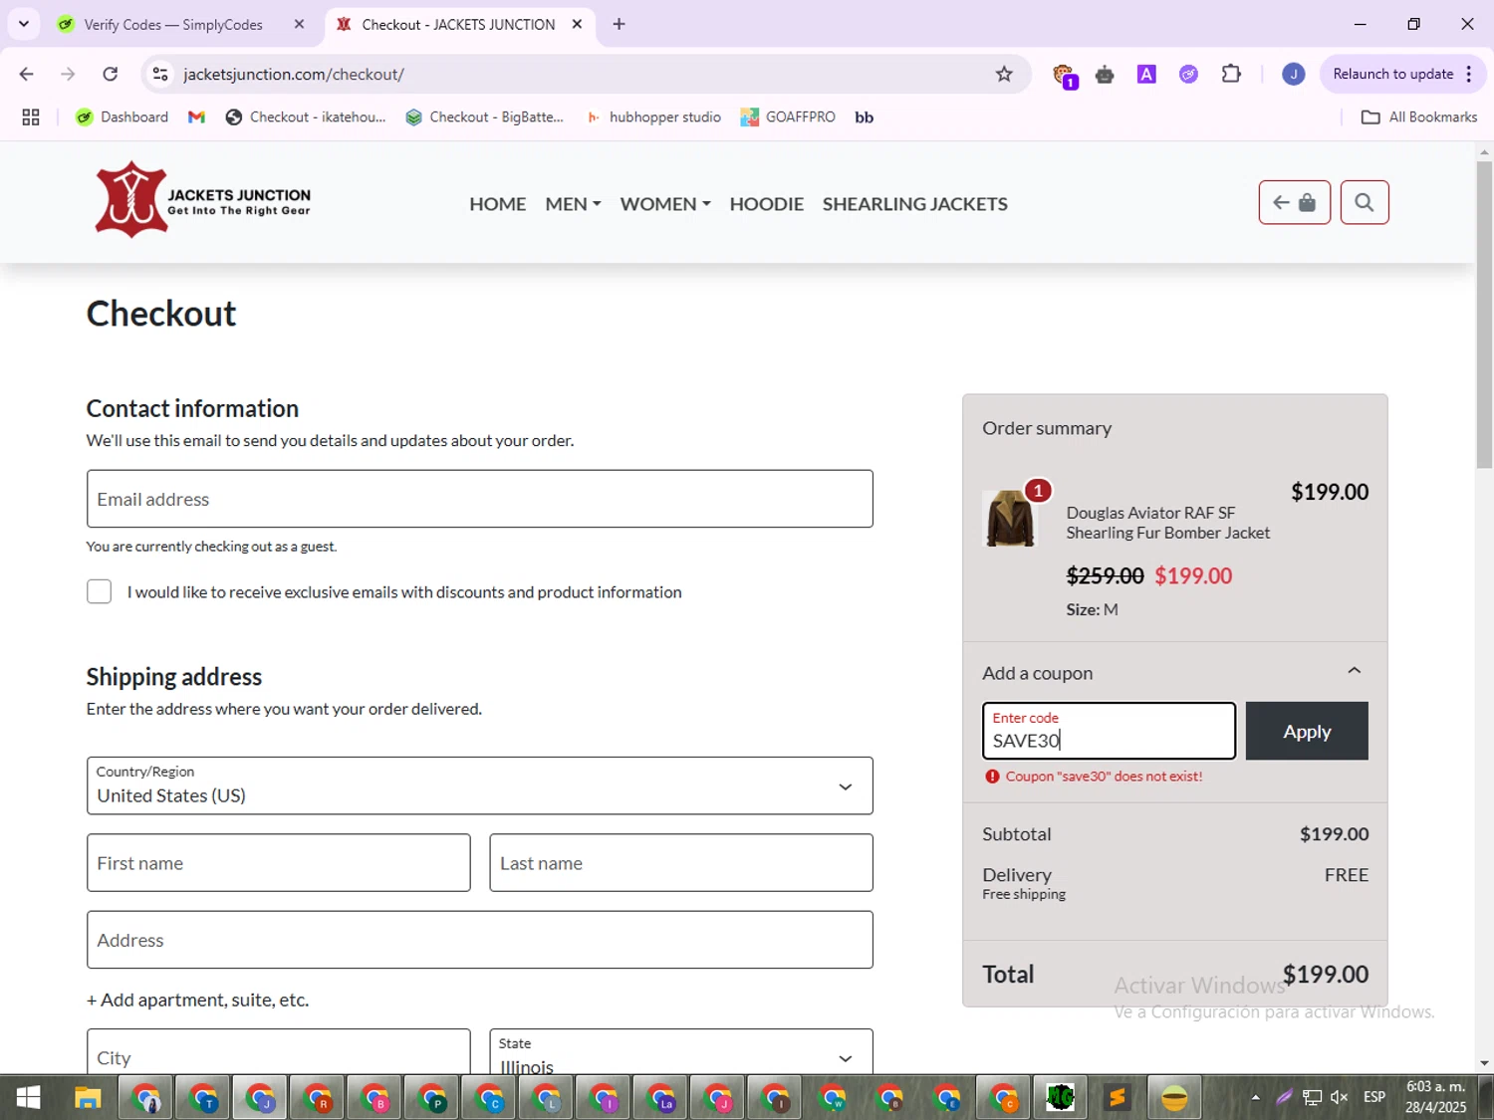Click Relaunch to update button
Screen dimensions: 1494x1120
coord(1392,74)
